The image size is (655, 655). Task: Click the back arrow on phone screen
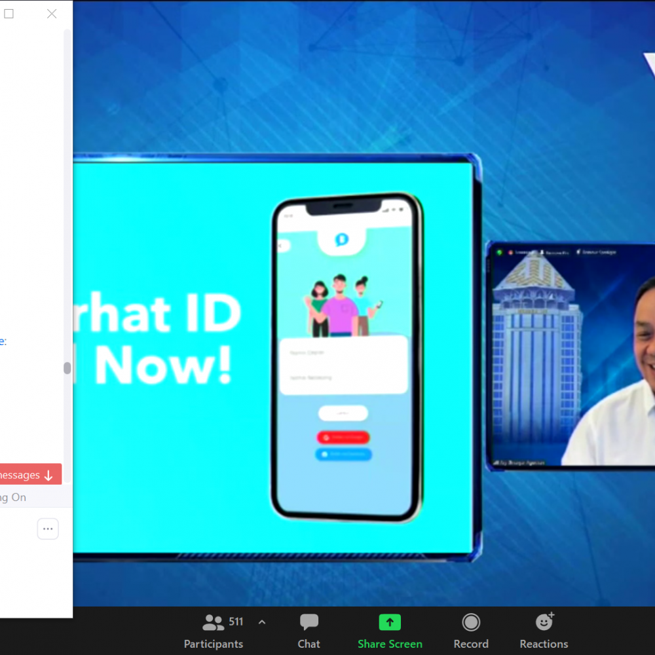click(282, 246)
